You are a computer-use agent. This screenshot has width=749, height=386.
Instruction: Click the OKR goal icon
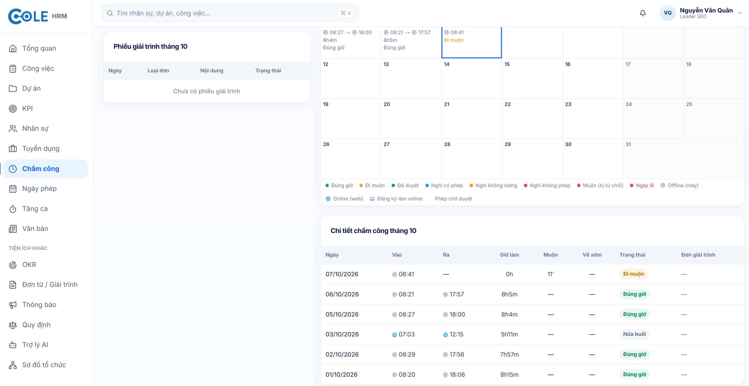click(13, 265)
